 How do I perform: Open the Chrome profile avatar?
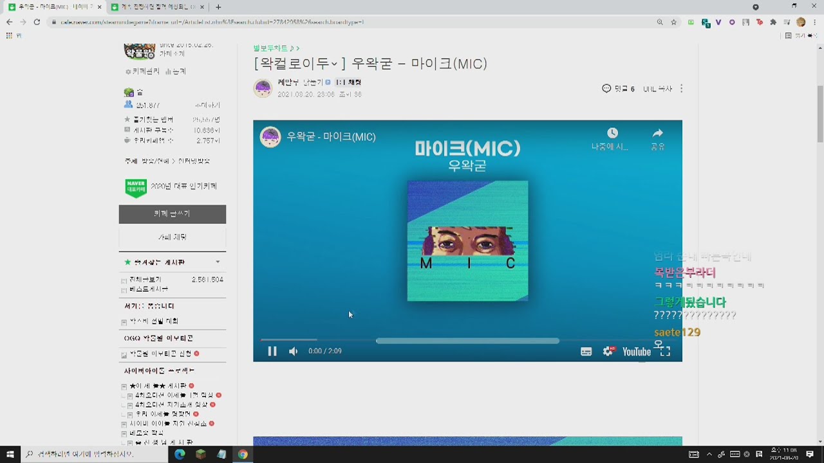tap(801, 23)
